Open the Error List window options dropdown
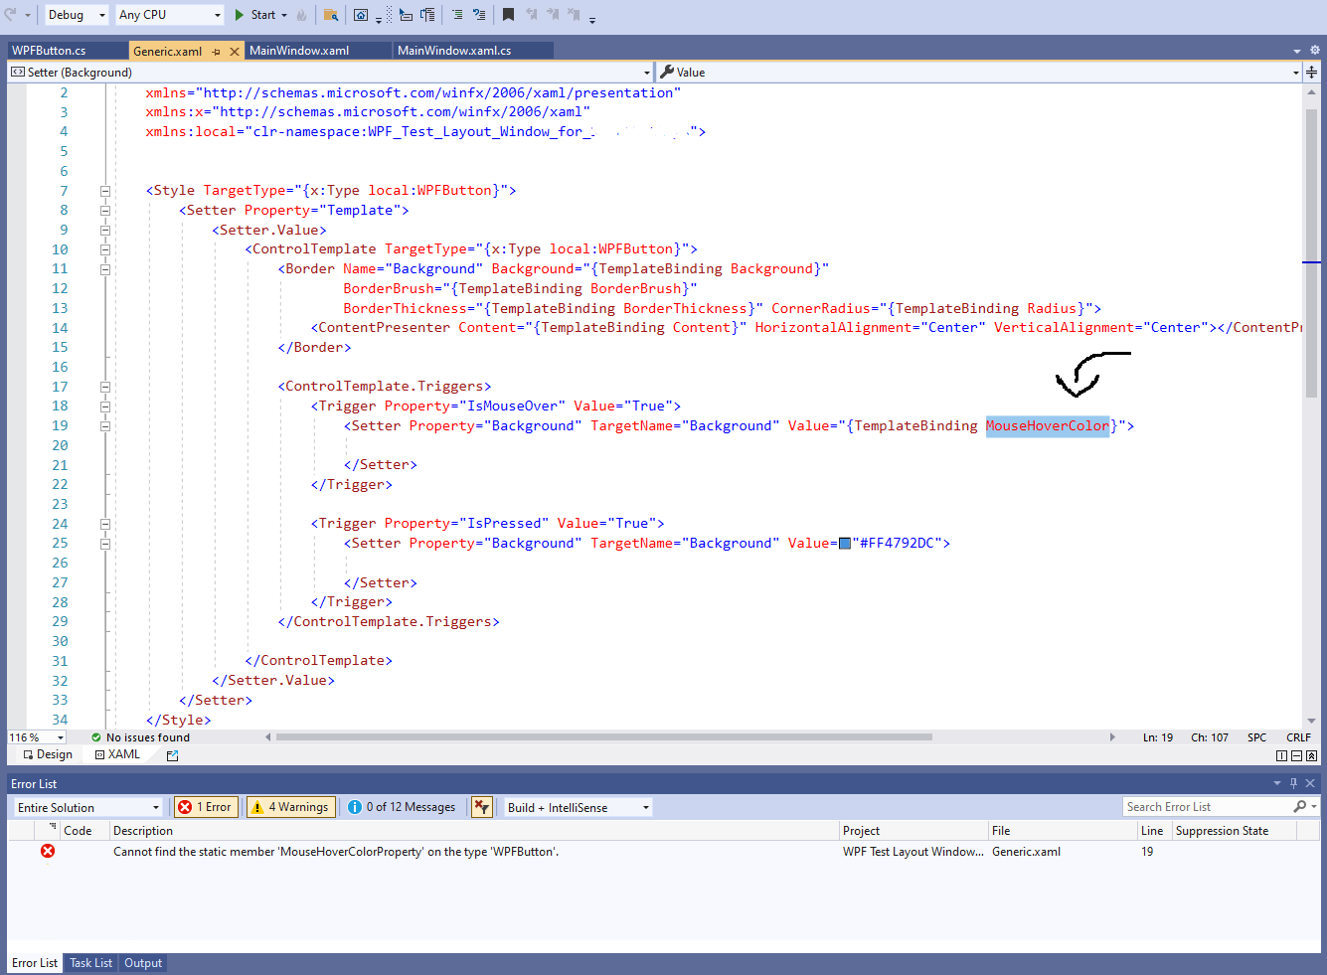1327x975 pixels. (1278, 783)
